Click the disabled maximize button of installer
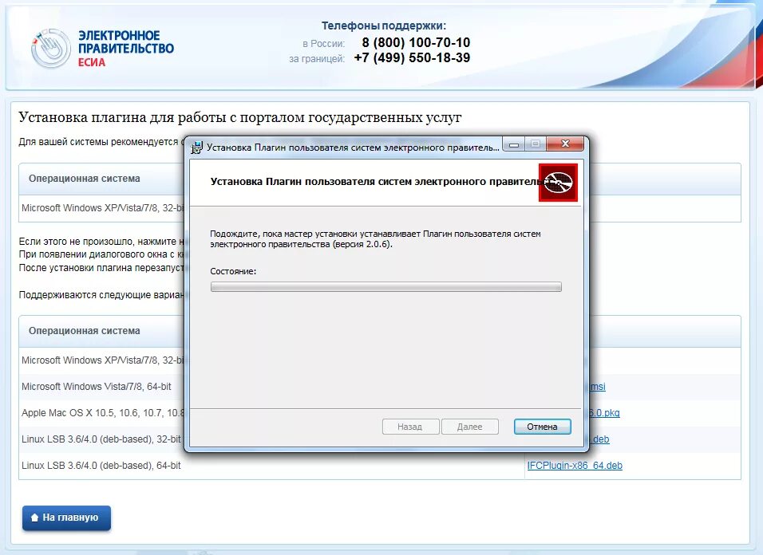The image size is (763, 555). (536, 144)
